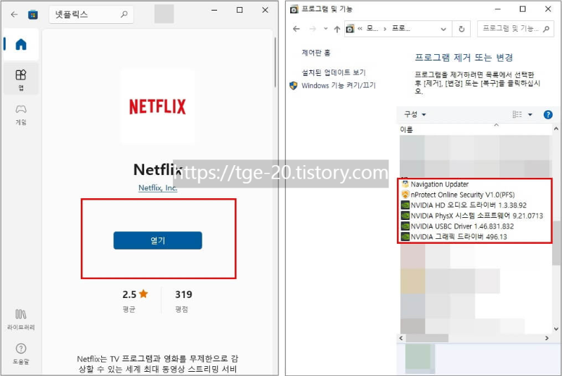Viewport: 562px width, 376px height.
Task: Maximize the Programs and Features window
Action: (523, 9)
